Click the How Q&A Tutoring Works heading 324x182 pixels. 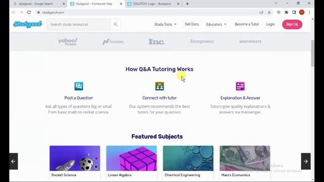click(159, 69)
